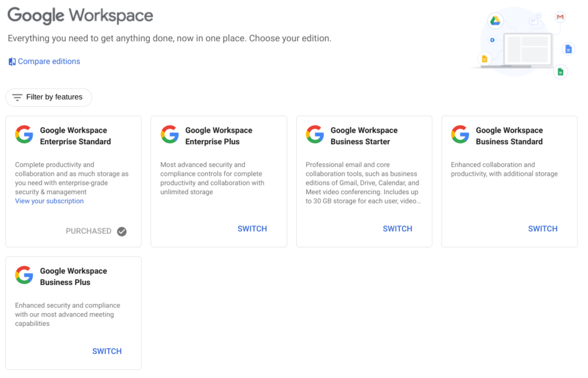Switch to Google Workspace Business Plus

[107, 351]
